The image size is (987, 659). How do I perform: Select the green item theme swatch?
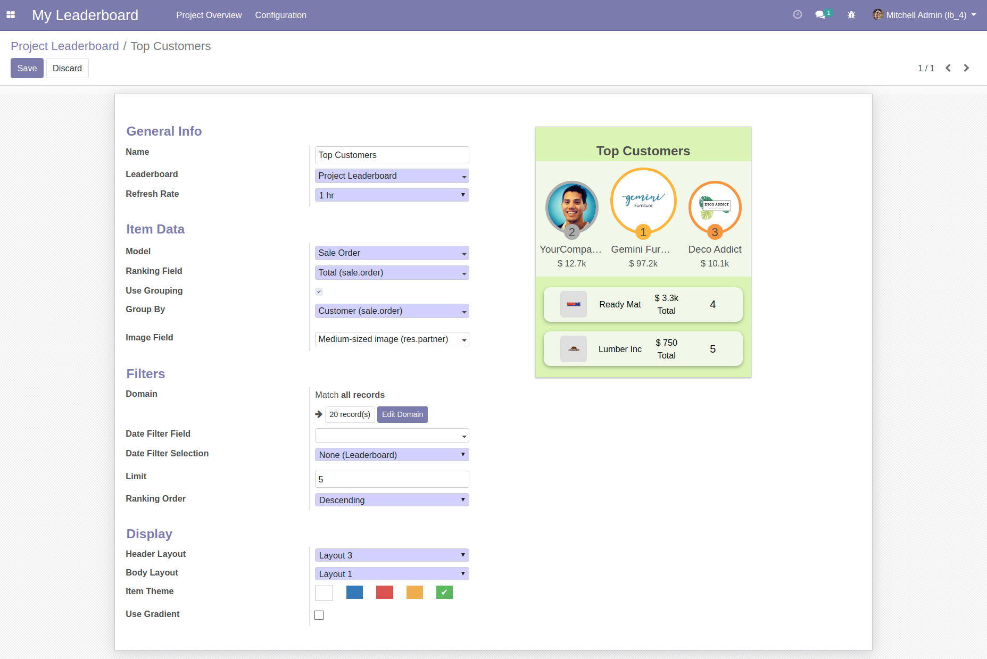444,593
